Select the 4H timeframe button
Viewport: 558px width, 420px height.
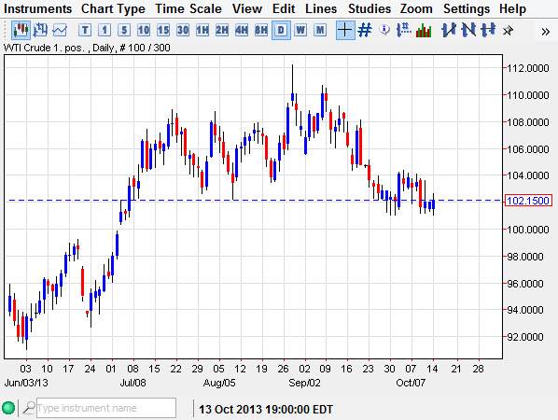point(242,30)
